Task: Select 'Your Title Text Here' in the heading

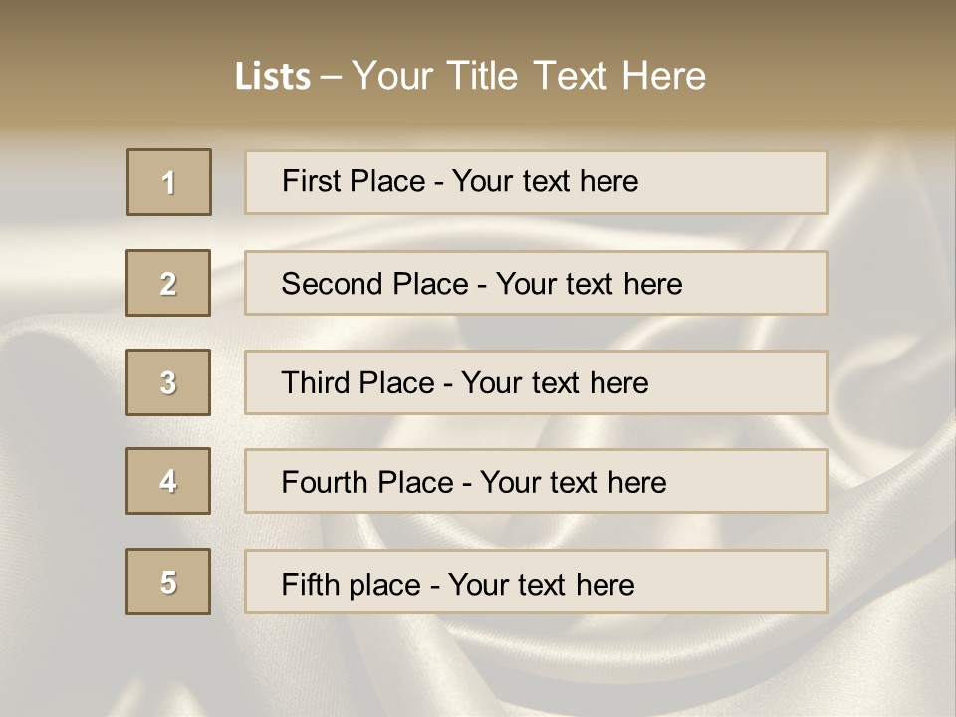Action: tap(529, 76)
